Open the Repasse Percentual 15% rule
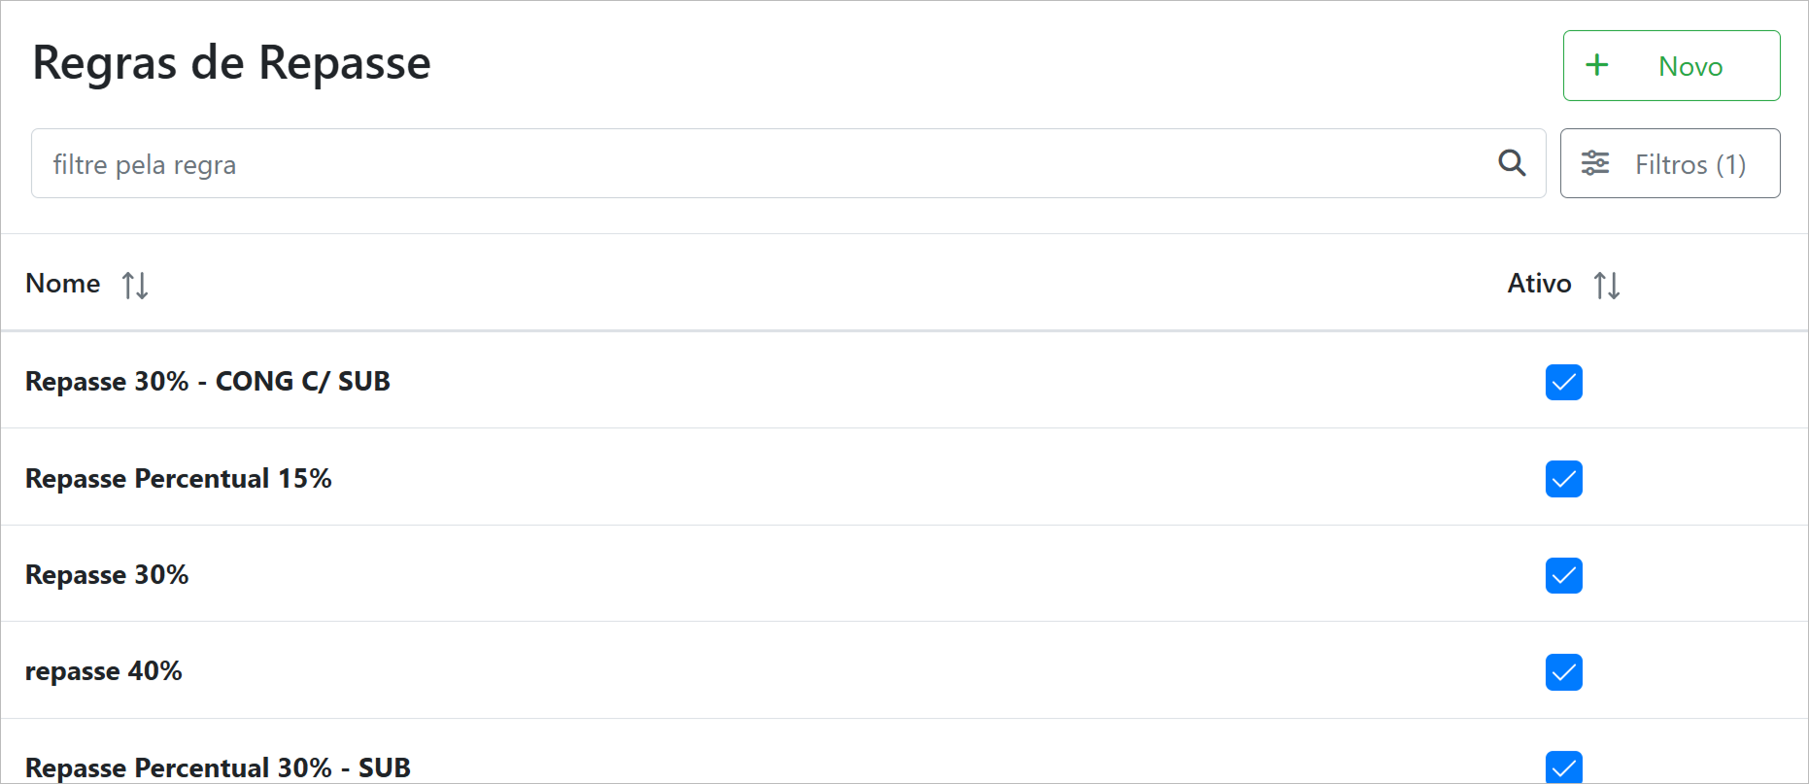Image resolution: width=1809 pixels, height=784 pixels. pyautogui.click(x=179, y=479)
